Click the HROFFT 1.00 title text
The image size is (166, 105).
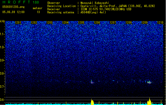[x=21, y=2]
